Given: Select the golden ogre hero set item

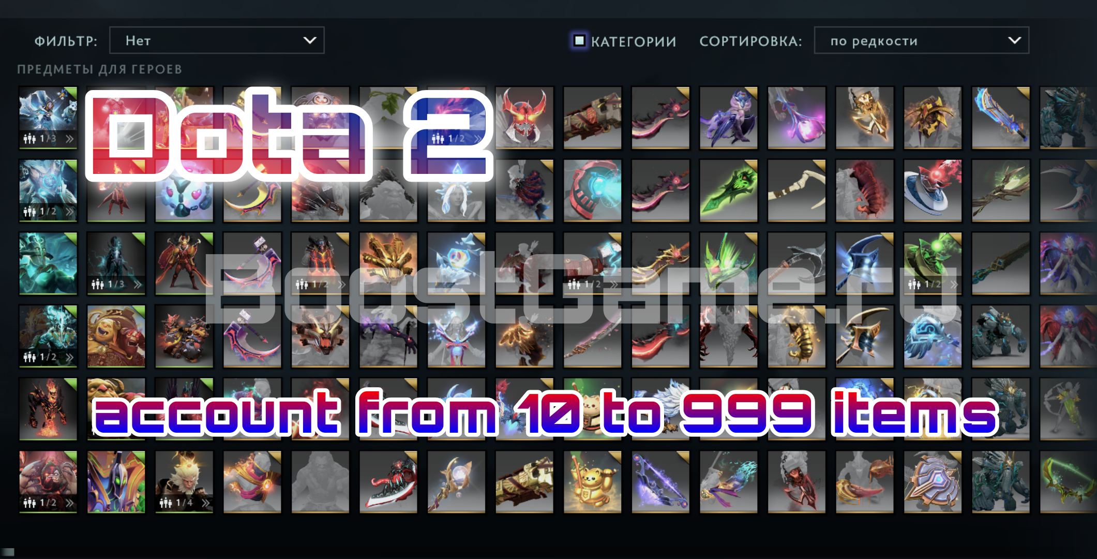Looking at the screenshot, I should click(x=116, y=336).
